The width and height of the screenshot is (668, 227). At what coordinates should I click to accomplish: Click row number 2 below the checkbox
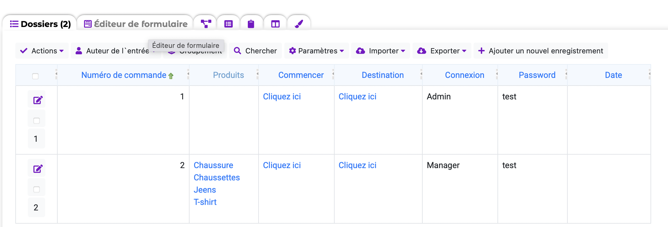tap(36, 208)
